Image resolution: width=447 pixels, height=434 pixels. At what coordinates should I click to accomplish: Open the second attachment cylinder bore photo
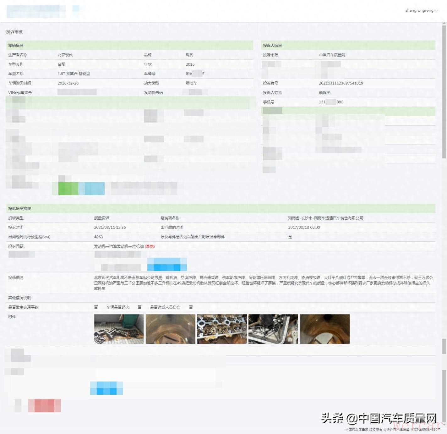(170, 329)
